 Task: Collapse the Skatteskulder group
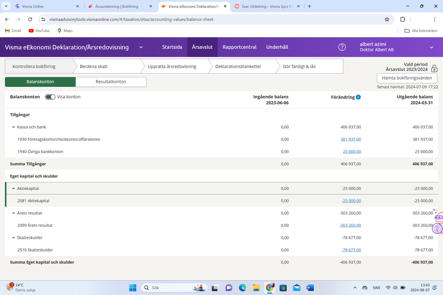13,237
